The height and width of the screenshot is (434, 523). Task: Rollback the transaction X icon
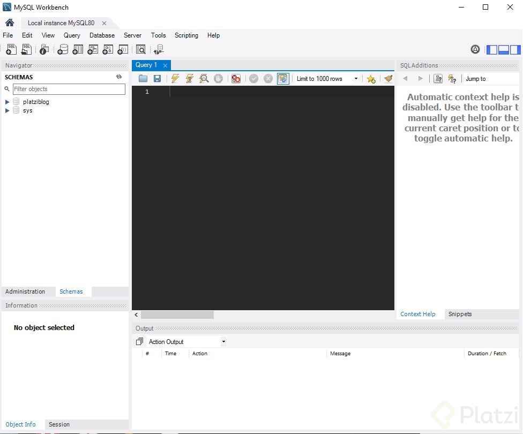[x=268, y=79]
